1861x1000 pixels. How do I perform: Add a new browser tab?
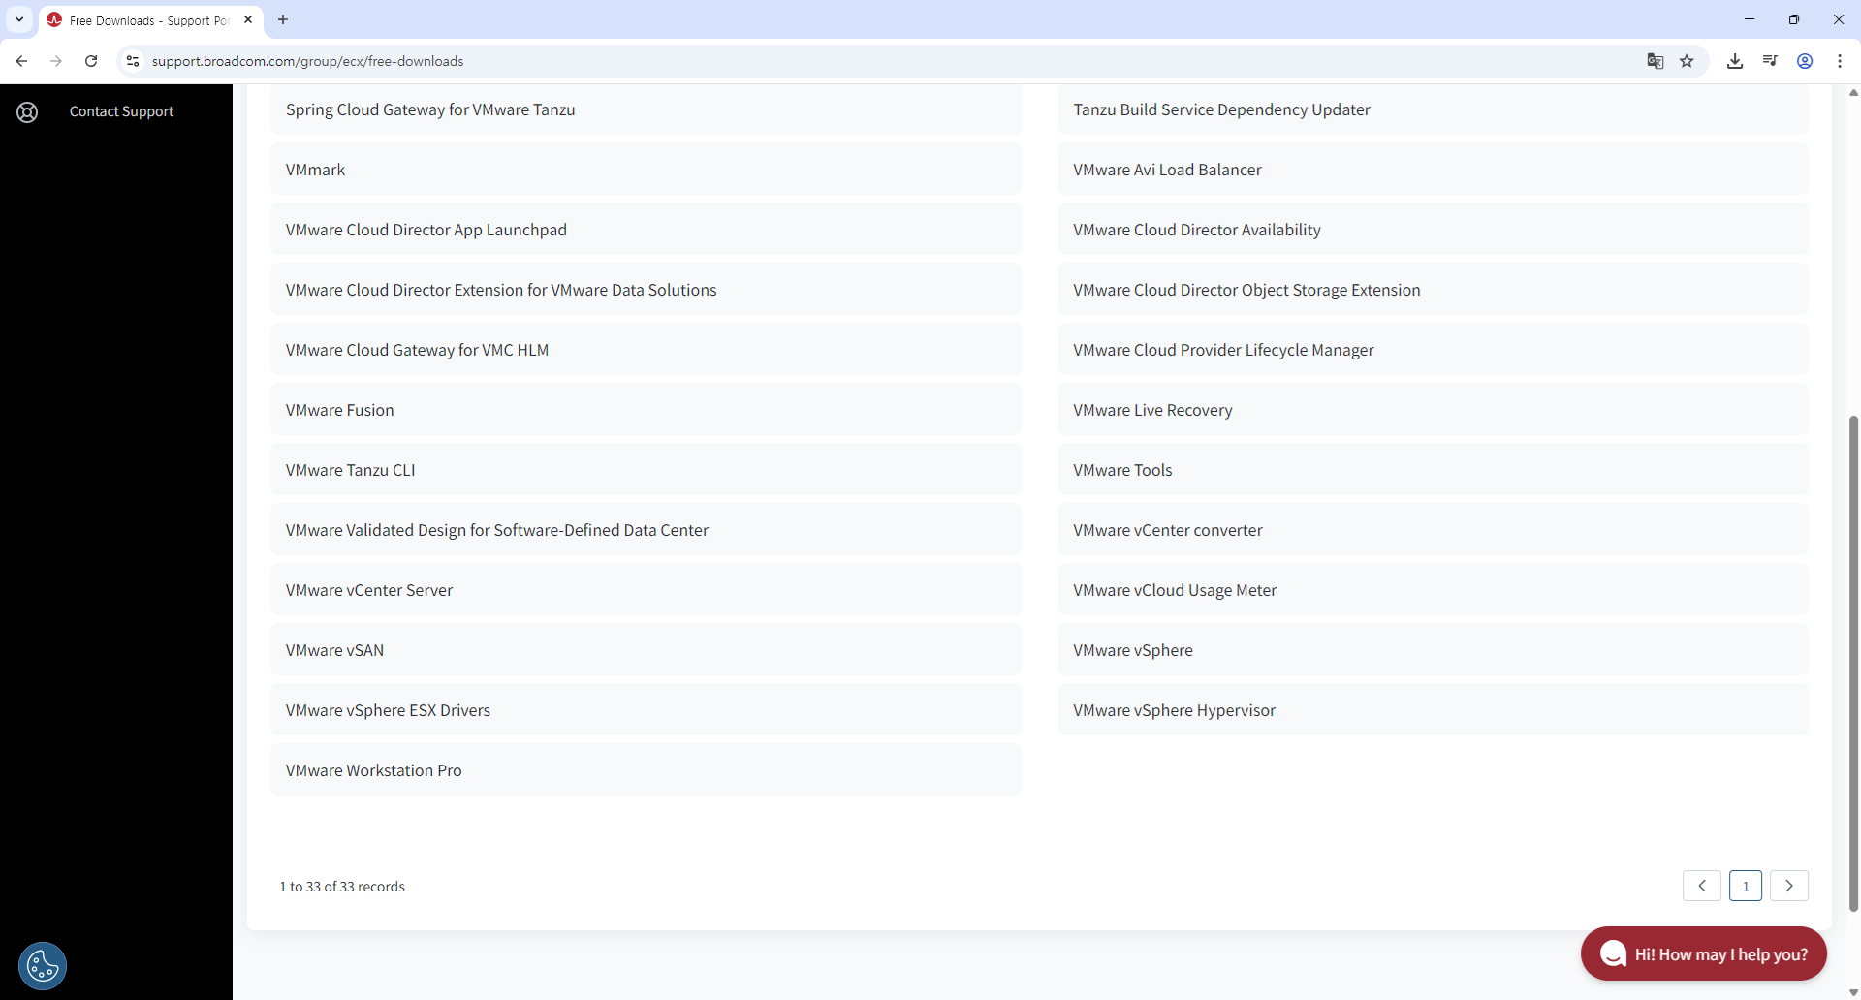pos(283,19)
